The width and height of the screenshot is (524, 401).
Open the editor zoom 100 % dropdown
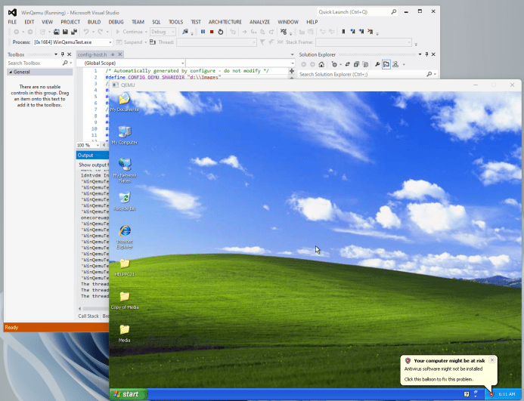[98, 145]
